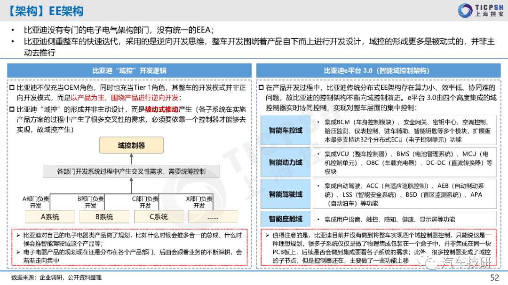Click the X部门负责开发 label
This screenshot has width=508, height=285.
199,202
